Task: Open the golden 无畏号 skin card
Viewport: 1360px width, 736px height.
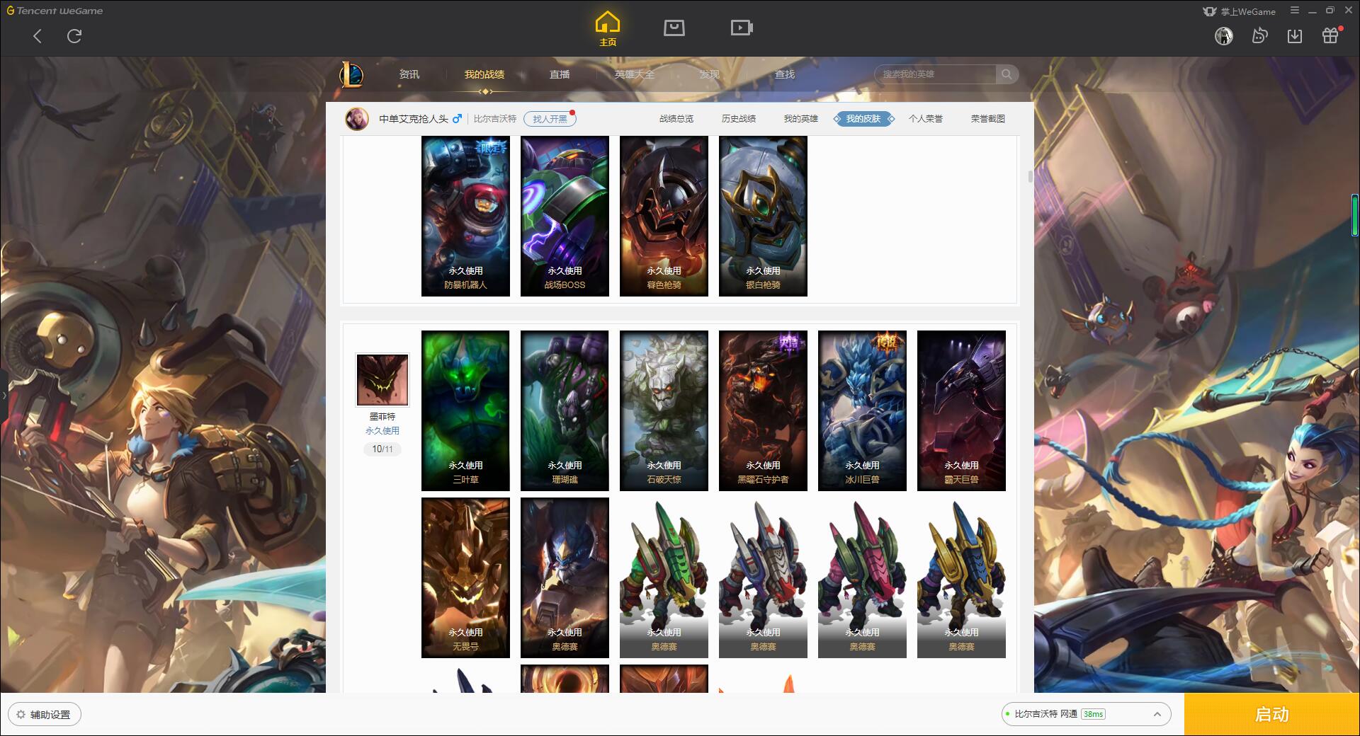Action: click(x=465, y=577)
